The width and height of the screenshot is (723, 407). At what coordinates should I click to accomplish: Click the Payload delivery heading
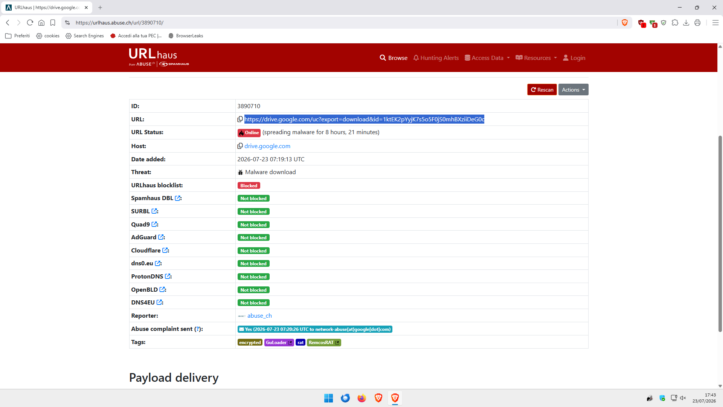point(174,378)
